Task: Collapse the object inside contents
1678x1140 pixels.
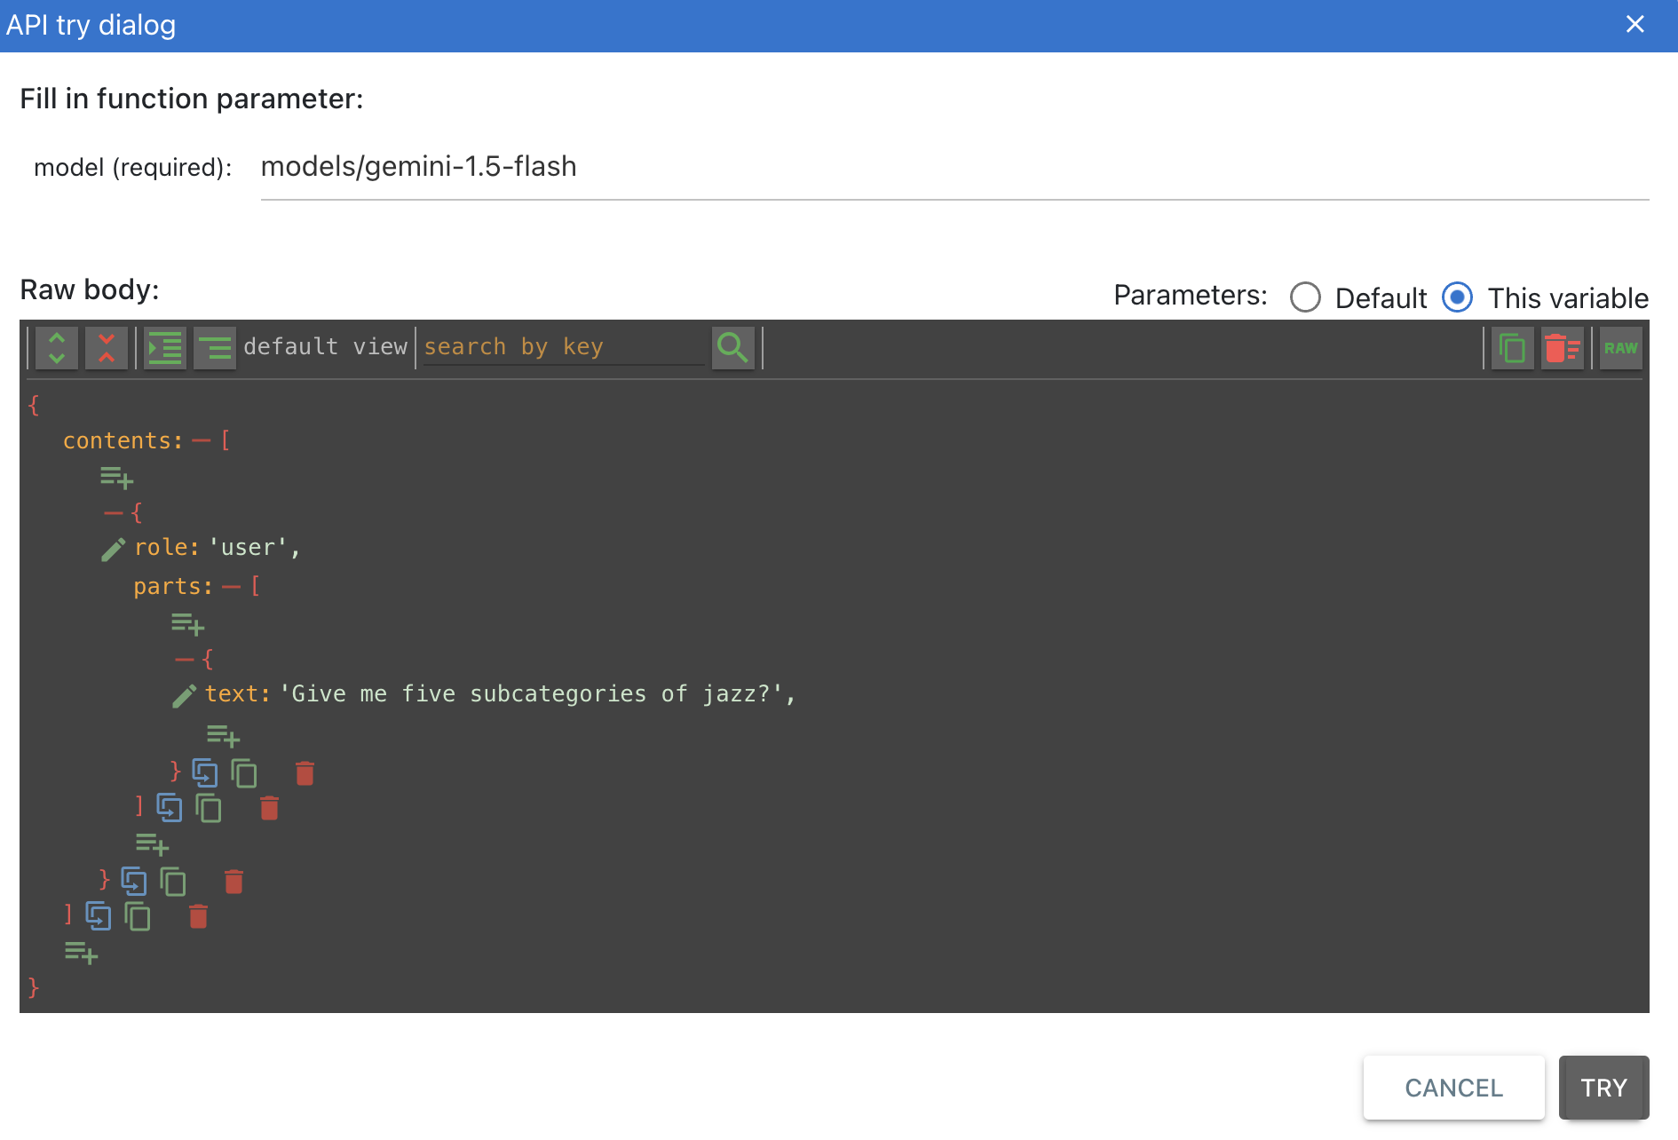Action: pos(113,513)
